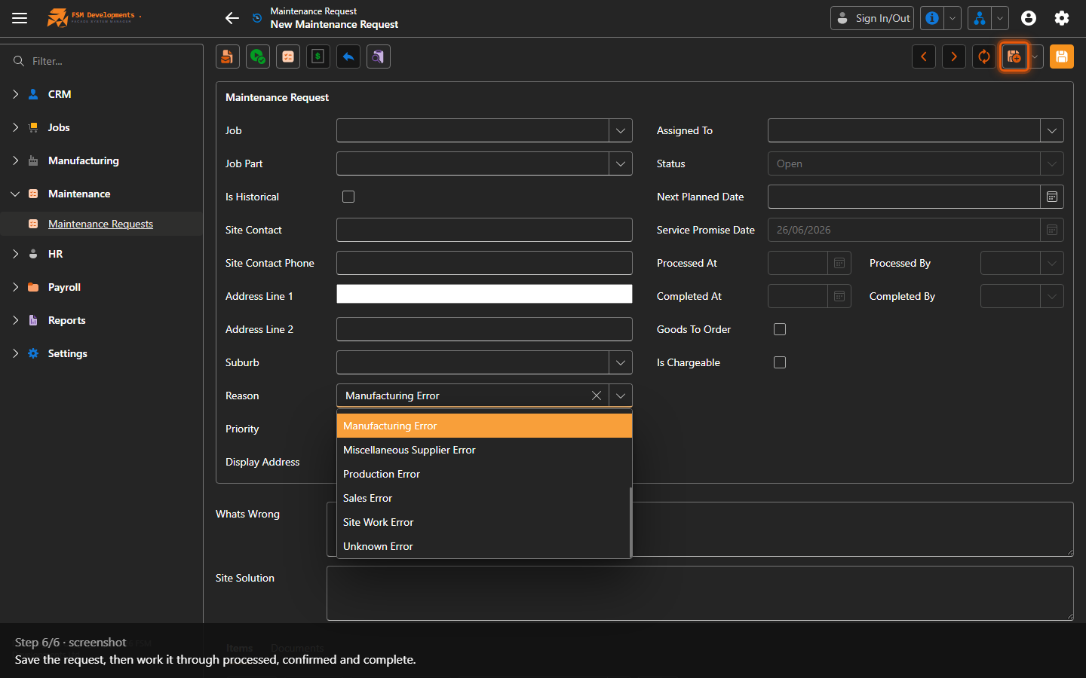Viewport: 1086px width, 678px height.
Task: Open the hamburger navigation menu
Action: coord(20,18)
